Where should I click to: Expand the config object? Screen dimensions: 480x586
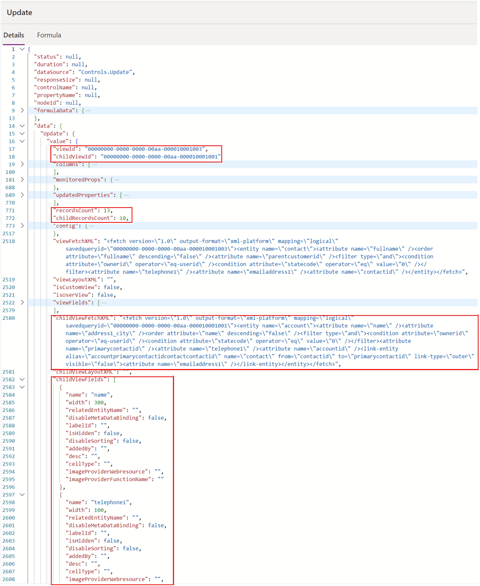point(22,226)
